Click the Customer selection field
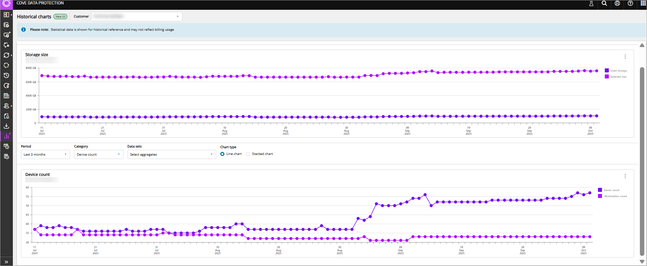 point(136,17)
